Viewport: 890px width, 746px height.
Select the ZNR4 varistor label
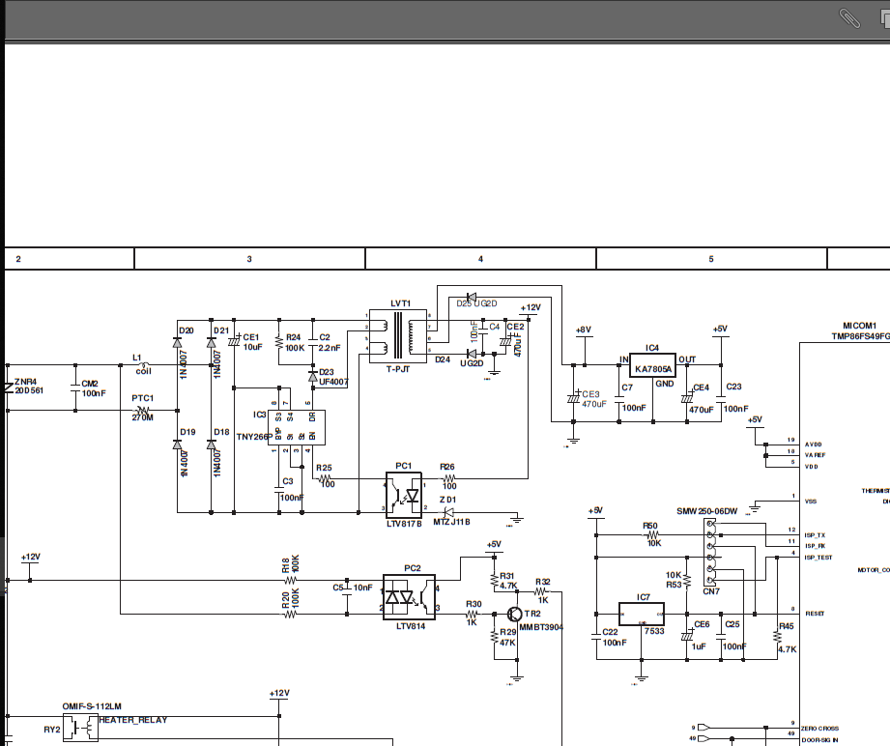coord(25,382)
